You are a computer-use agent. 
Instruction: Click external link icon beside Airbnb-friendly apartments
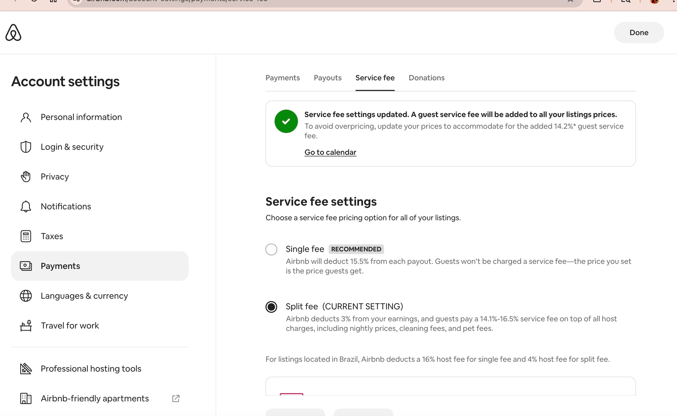[x=176, y=398]
